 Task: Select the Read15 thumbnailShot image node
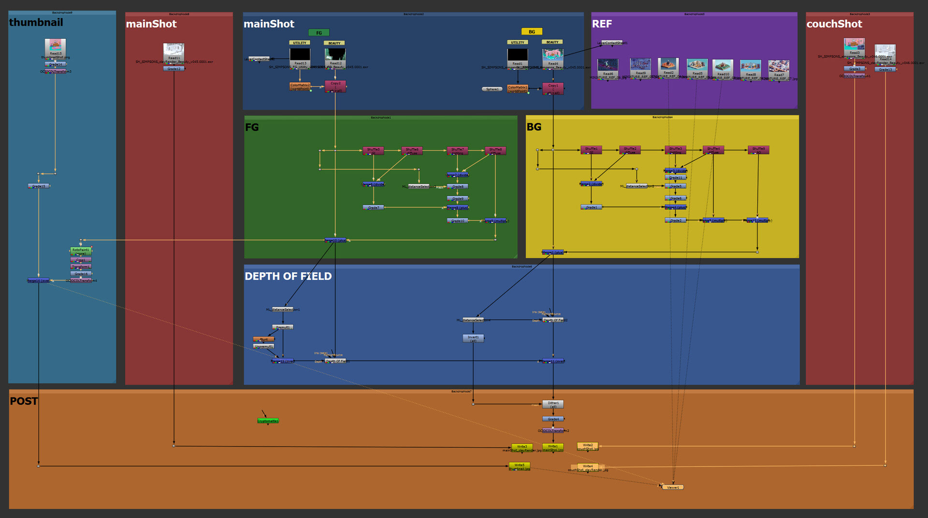tap(56, 48)
